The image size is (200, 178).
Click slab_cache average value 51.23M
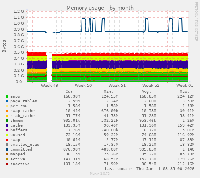(x=149, y=116)
